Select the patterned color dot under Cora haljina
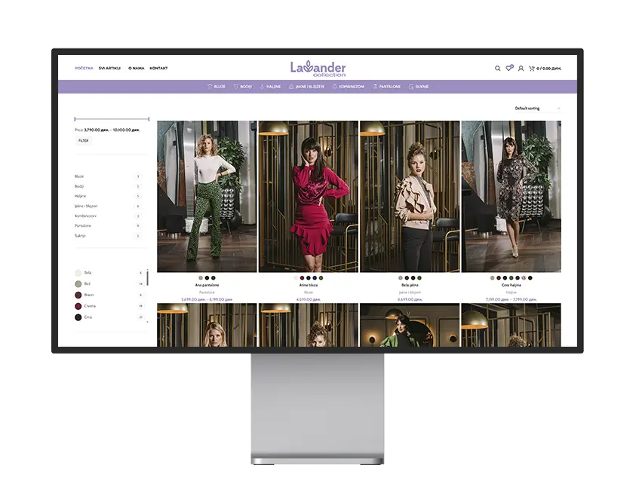This screenshot has height=502, width=636. click(x=524, y=278)
